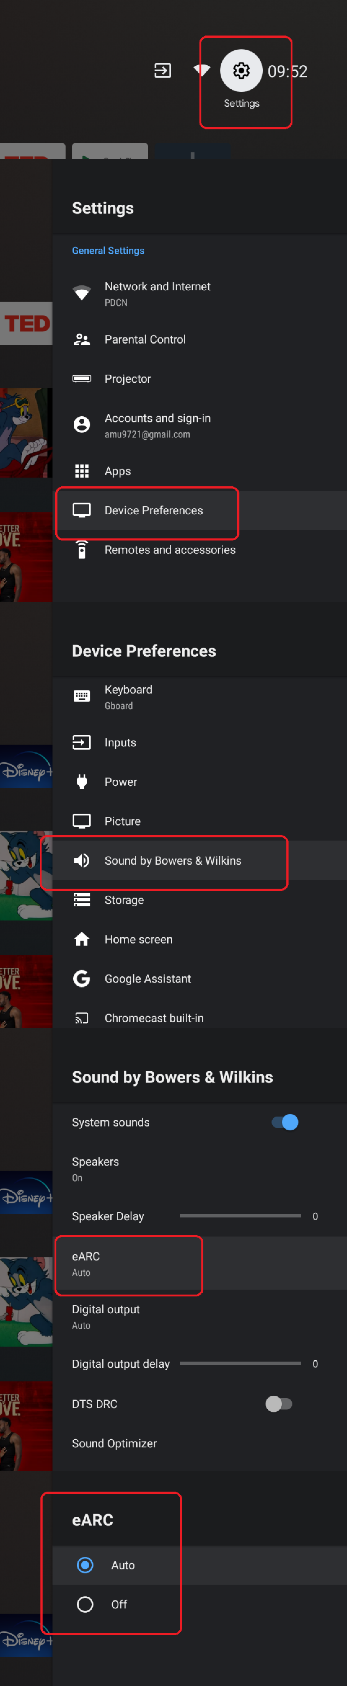Screen dimensions: 347x1686
Task: Select Device Preferences menu item
Action: click(154, 511)
